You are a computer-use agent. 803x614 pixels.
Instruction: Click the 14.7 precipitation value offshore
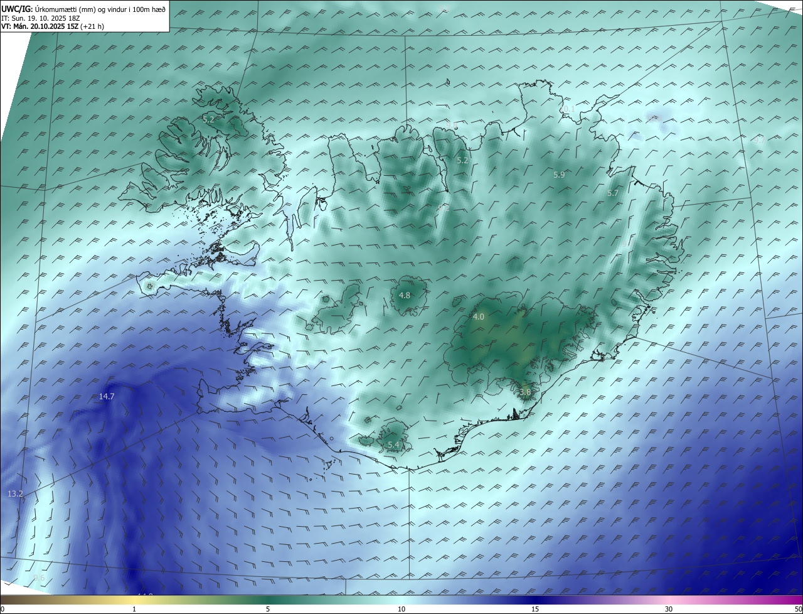[x=107, y=396]
